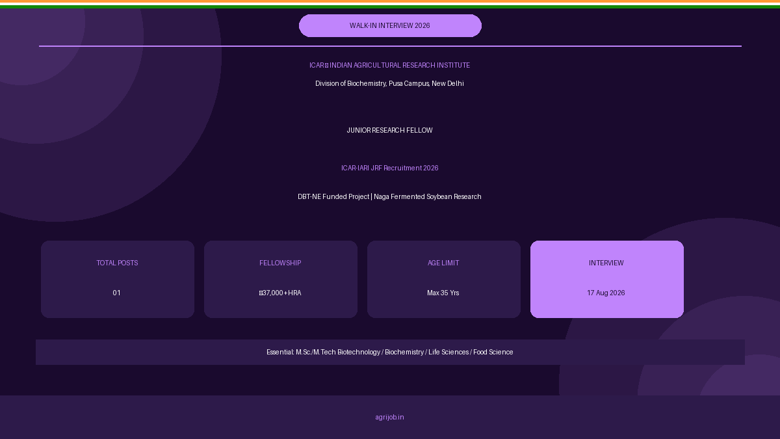Click the 17 Aug 2026 interview date
This screenshot has width=780, height=439.
606,293
